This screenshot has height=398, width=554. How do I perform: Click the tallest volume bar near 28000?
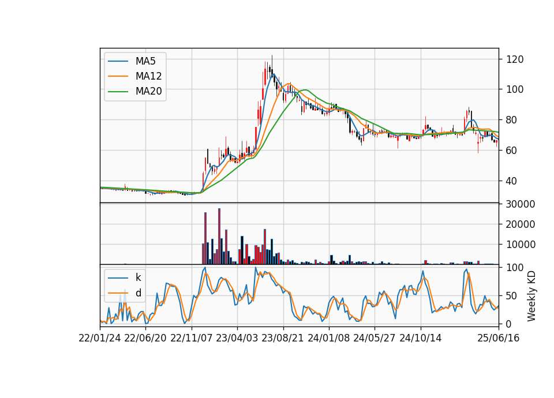219,236
